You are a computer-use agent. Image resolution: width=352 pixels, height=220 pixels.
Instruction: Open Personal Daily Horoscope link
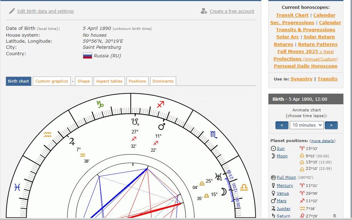pos(306,66)
